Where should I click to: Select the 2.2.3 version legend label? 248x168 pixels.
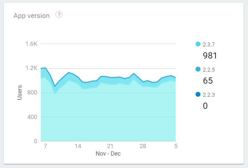[x=209, y=95]
